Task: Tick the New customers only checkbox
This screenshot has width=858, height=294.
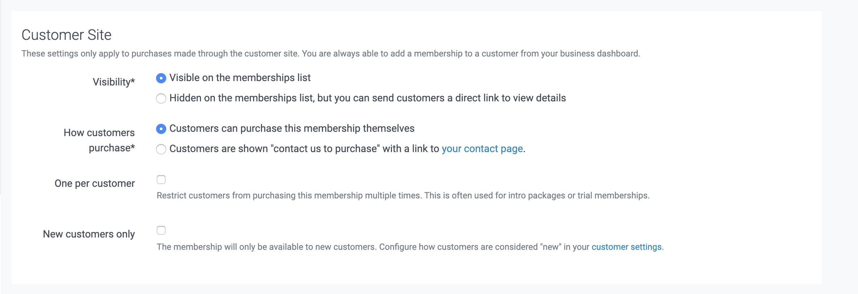Action: (161, 230)
